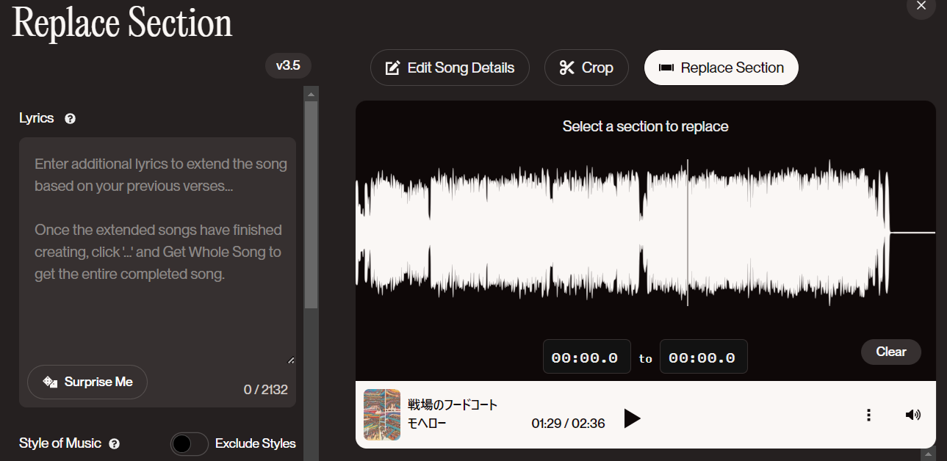Screen dimensions: 947x461
Task: Open the v3.5 model version selector
Action: pyautogui.click(x=288, y=65)
